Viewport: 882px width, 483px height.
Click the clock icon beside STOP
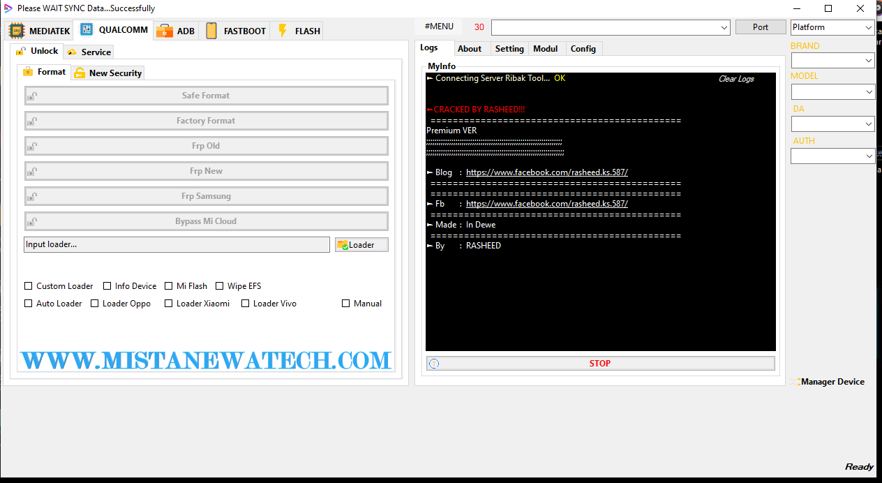[434, 364]
